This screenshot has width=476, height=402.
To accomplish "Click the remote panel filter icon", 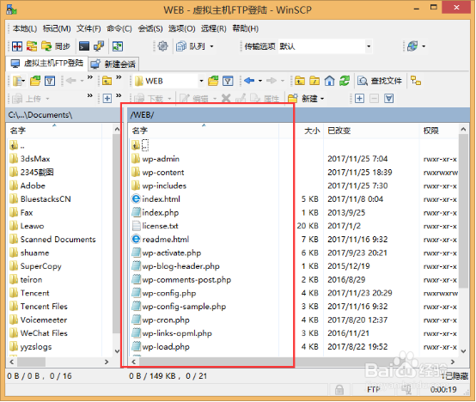I will [228, 81].
